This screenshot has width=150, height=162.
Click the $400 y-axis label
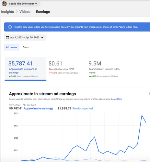tap(16, 138)
